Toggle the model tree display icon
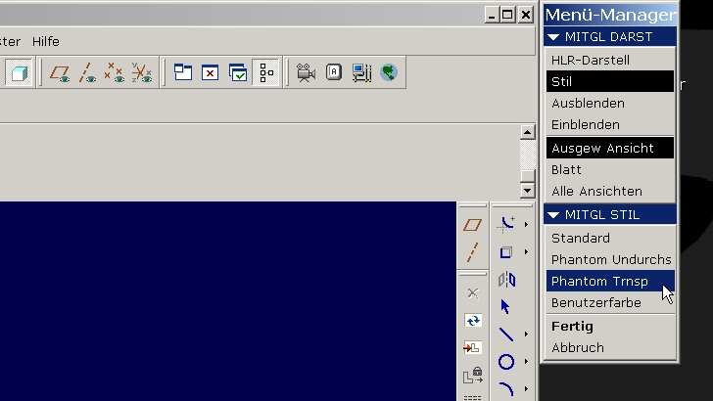The width and height of the screenshot is (713, 401). click(265, 72)
